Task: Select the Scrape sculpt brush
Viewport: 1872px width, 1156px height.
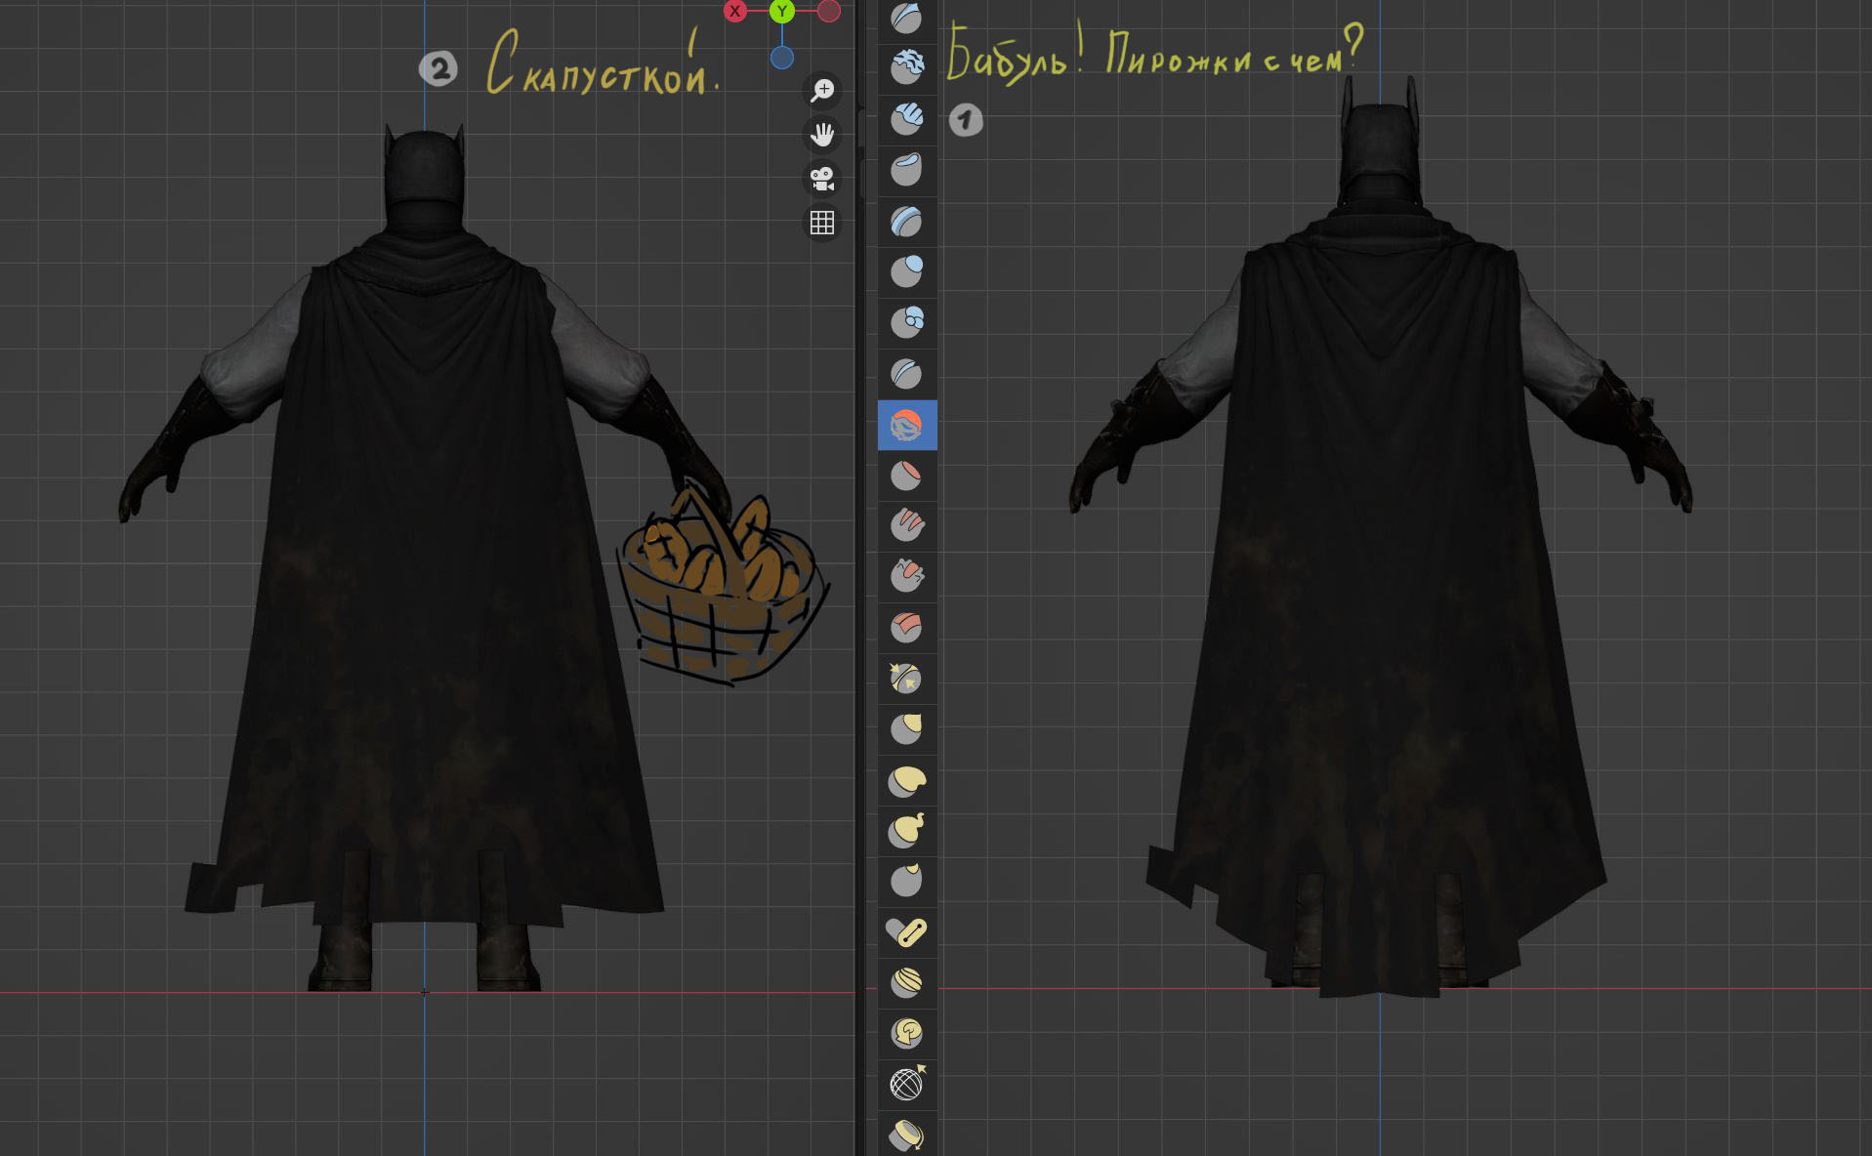Action: coord(907,576)
